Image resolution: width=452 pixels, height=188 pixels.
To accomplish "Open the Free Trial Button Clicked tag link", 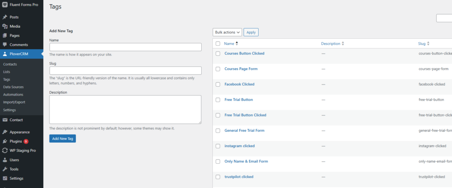I will click(245, 115).
